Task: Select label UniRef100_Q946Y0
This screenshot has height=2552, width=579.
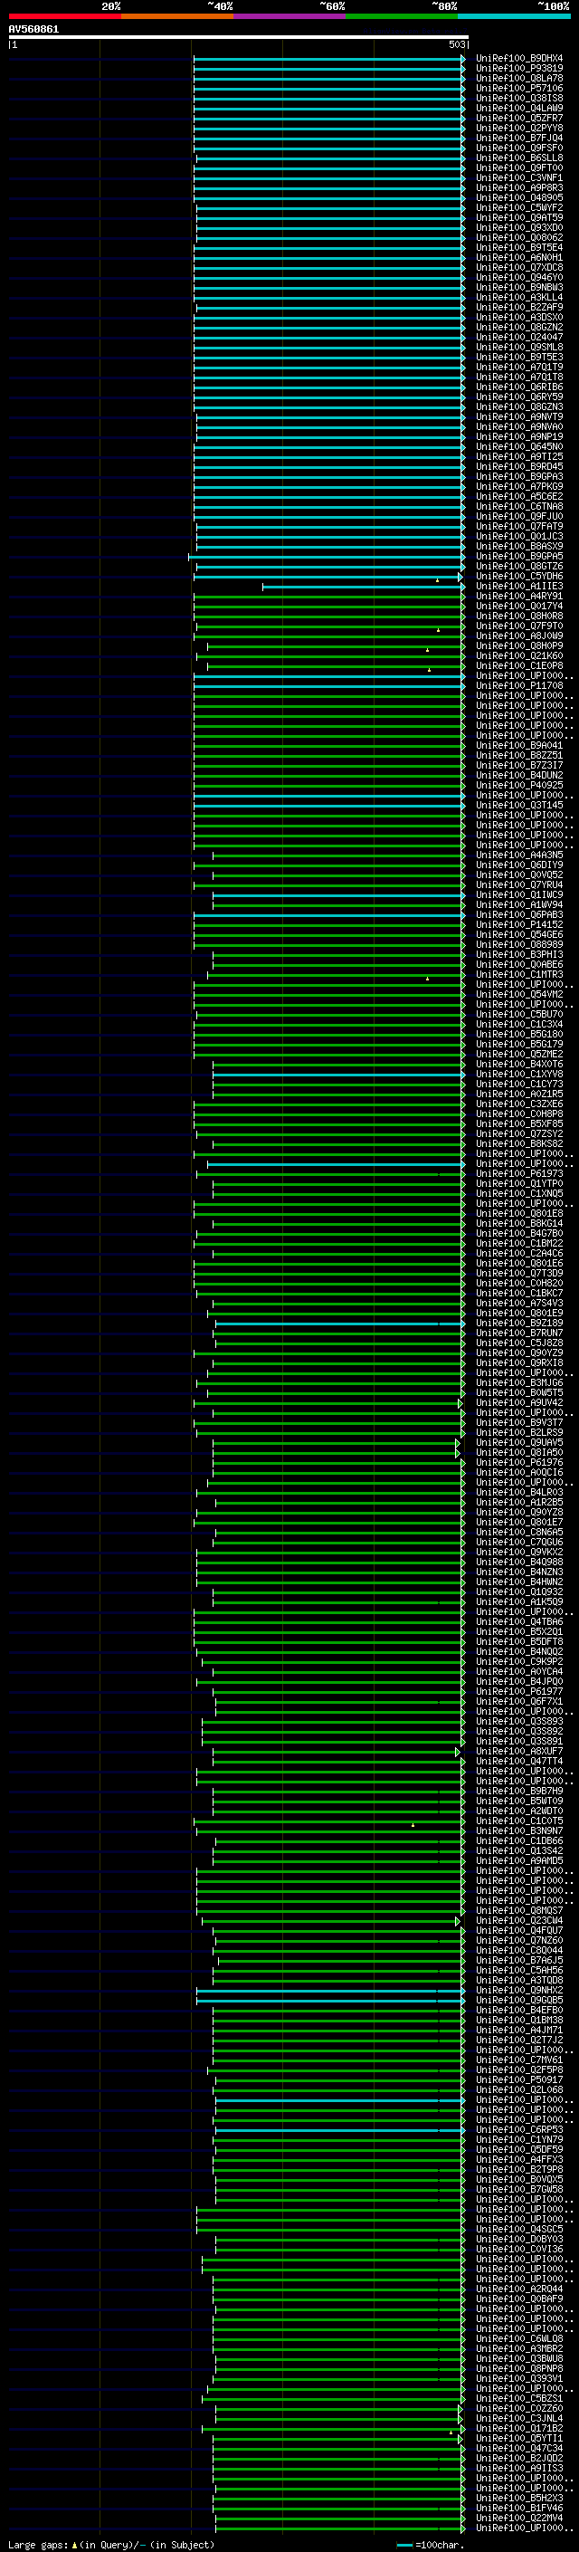Action: (519, 277)
